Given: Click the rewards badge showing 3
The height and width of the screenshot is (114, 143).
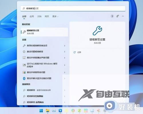Looking at the screenshot, I should (112, 16).
